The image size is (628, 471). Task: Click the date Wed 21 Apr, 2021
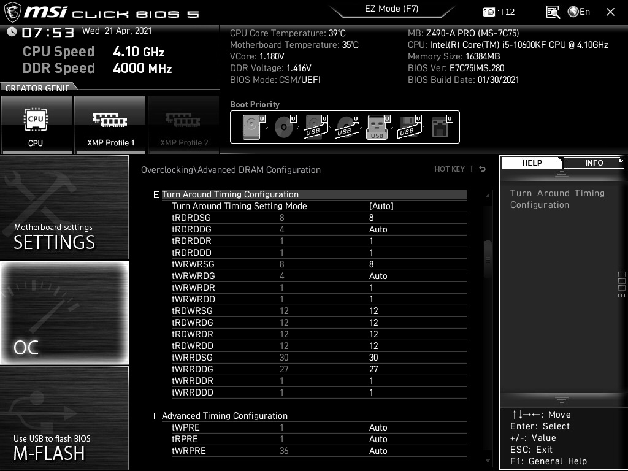[x=117, y=31]
